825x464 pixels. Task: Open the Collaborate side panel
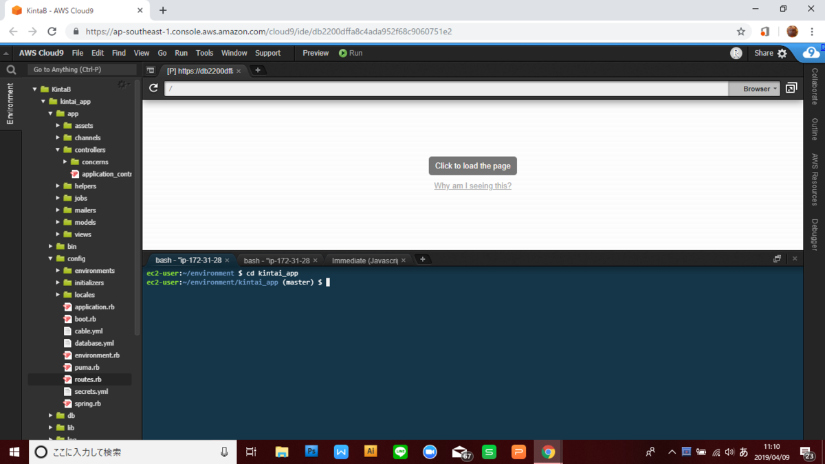(x=815, y=86)
